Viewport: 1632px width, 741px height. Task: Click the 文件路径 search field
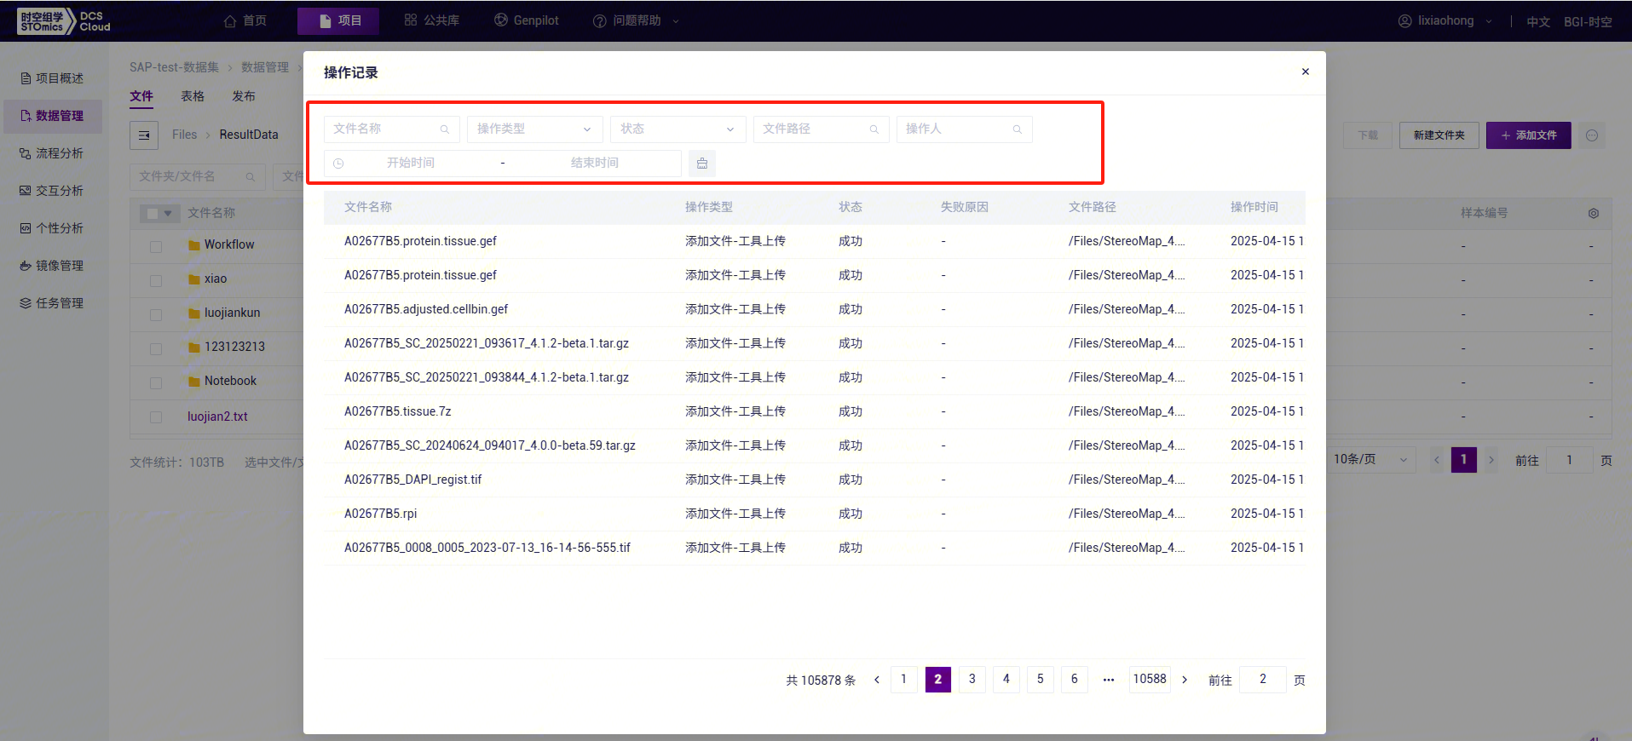[x=822, y=129]
